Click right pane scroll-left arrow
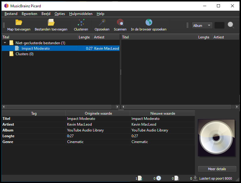The width and height of the screenshot is (241, 183). (124, 107)
